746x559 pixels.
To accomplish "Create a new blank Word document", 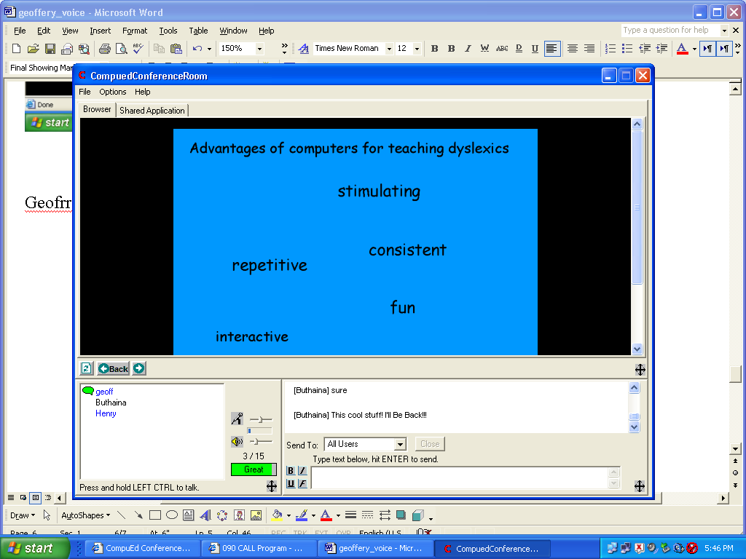I will (16, 49).
